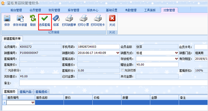Click the 服务编号 column header
This screenshot has width=208, height=111.
[x=20, y=98]
